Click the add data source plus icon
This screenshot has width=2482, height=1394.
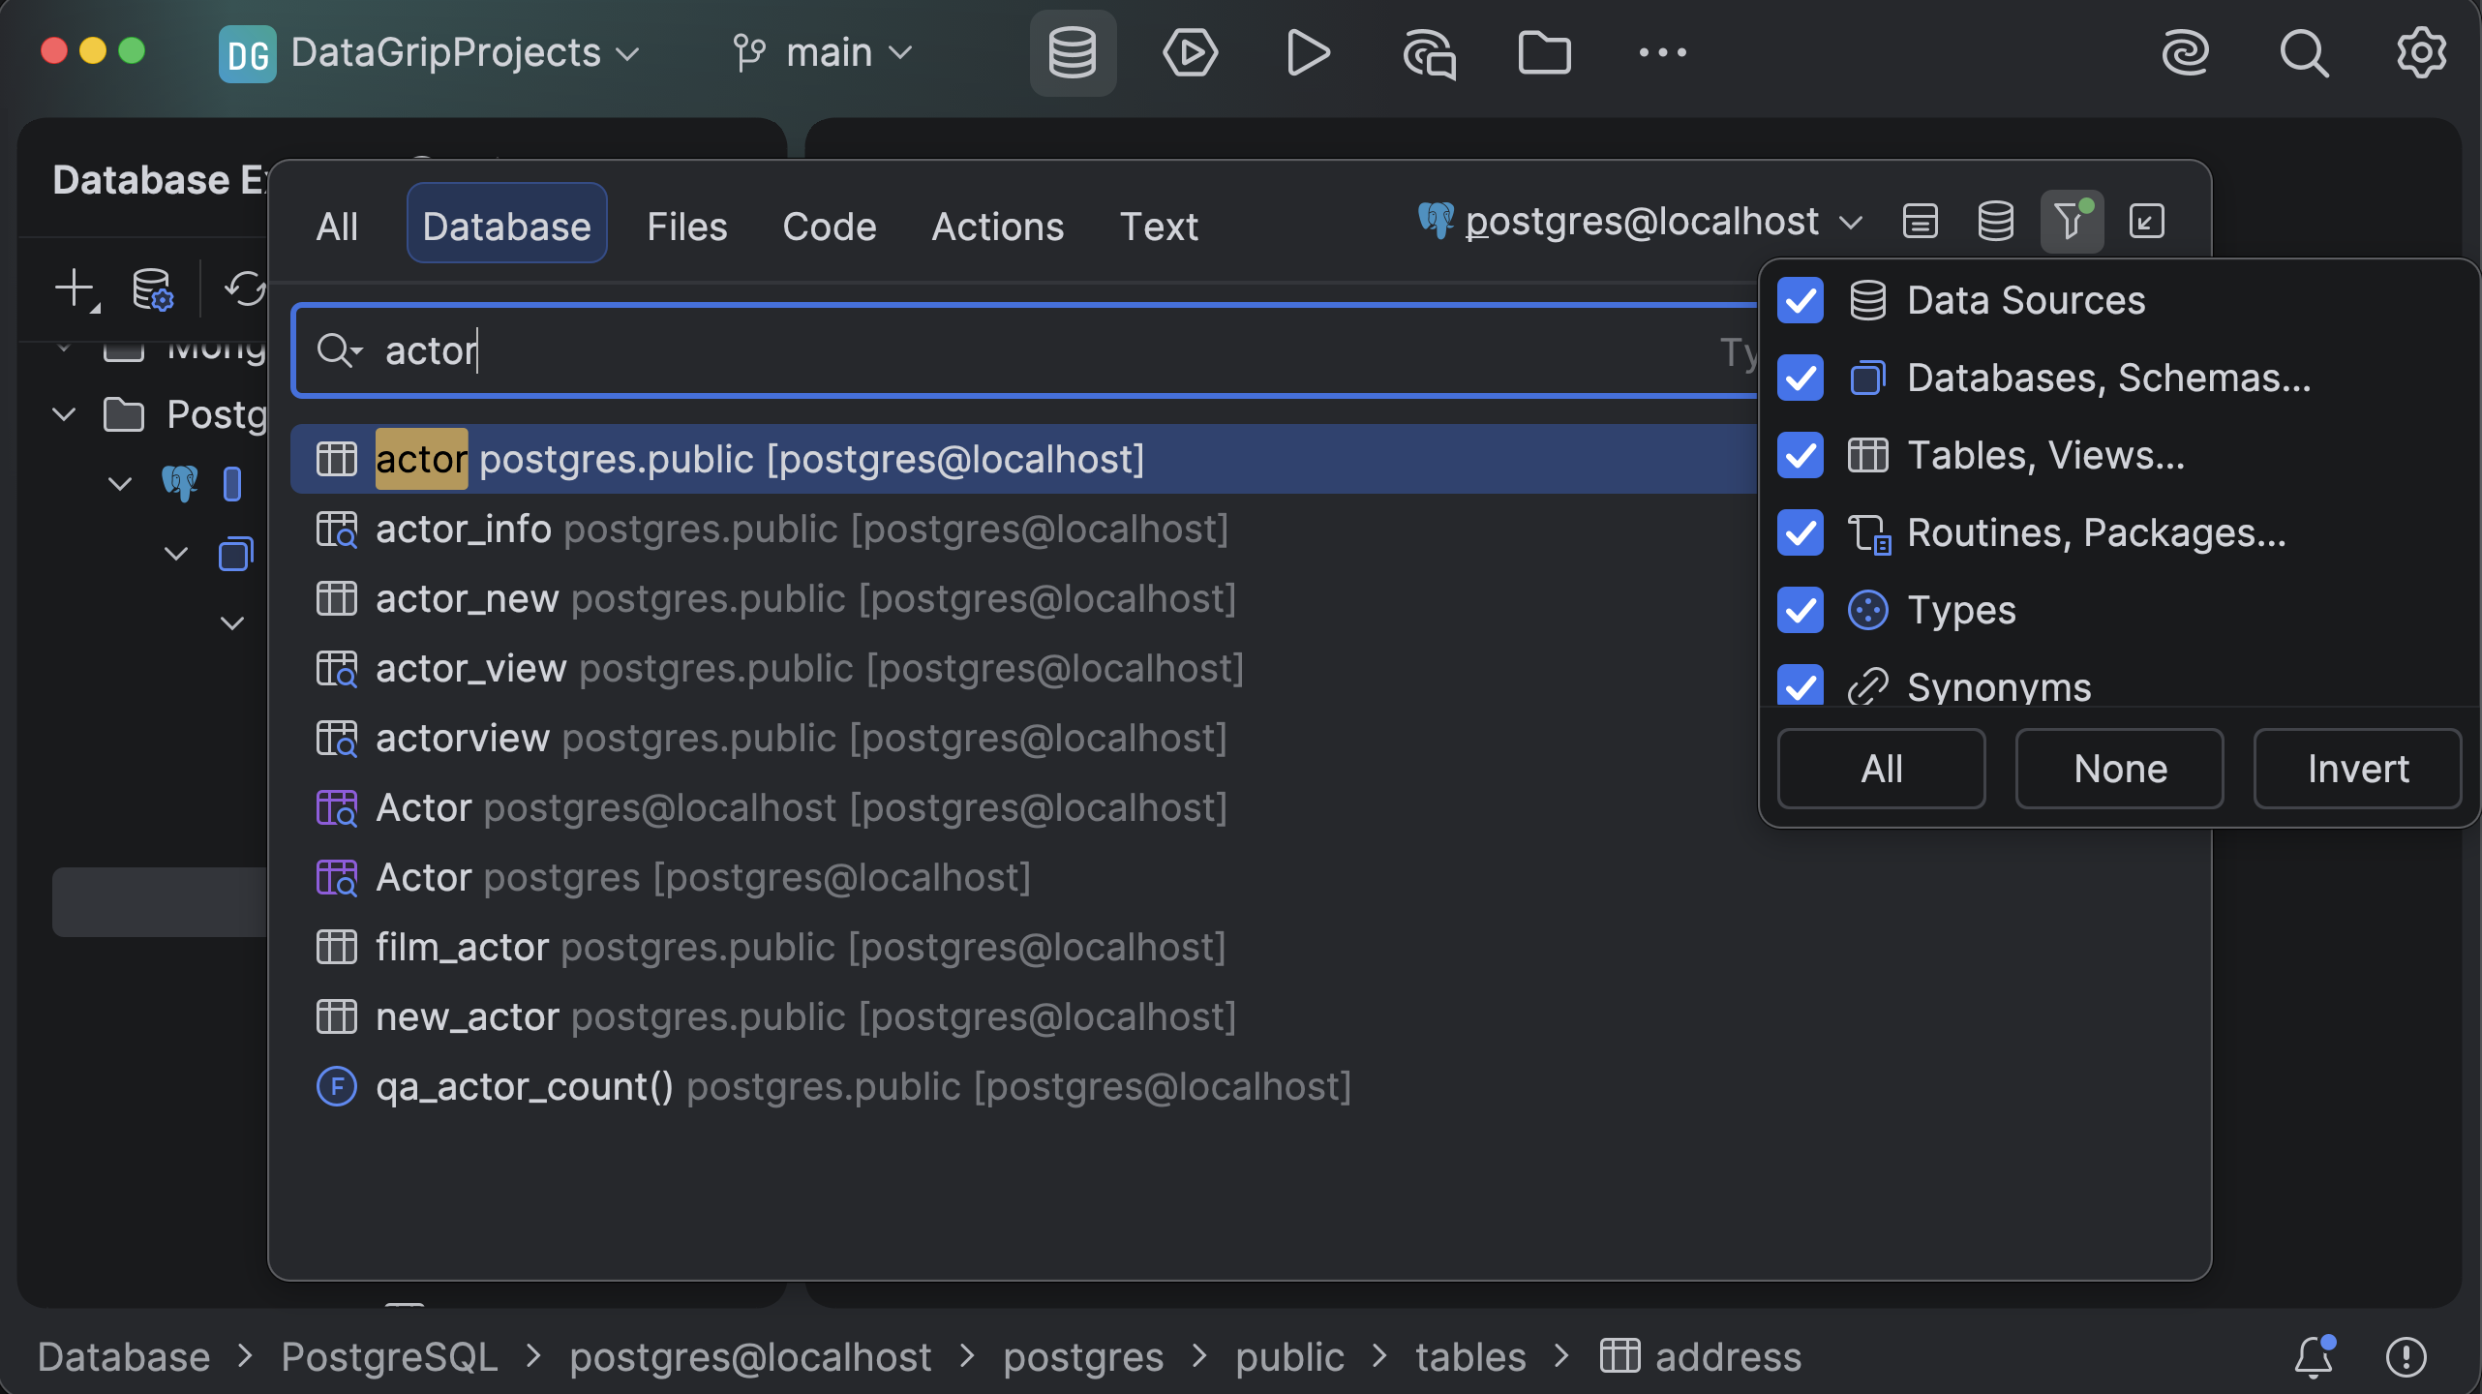click(x=76, y=289)
